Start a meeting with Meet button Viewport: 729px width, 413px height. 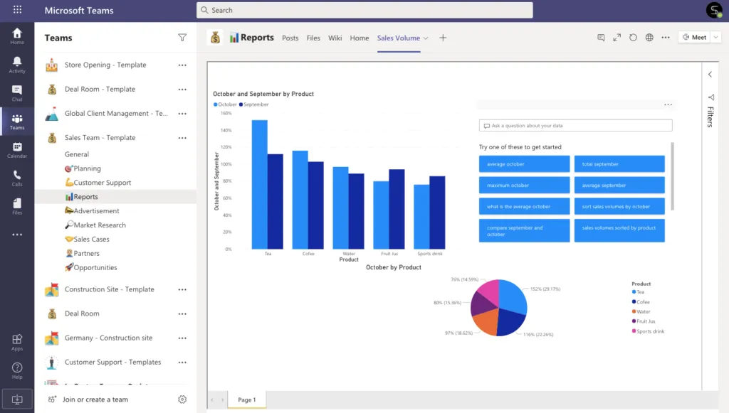point(694,38)
